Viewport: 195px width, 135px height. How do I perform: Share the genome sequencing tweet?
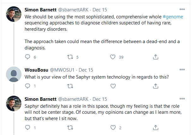point(155,57)
